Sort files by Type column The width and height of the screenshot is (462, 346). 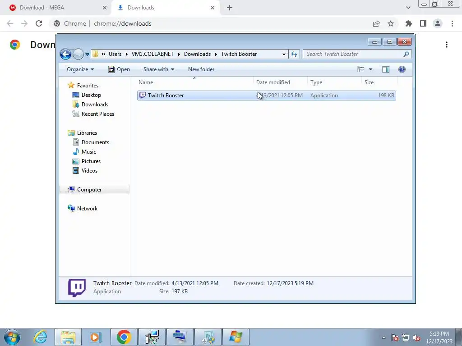[x=334, y=82]
